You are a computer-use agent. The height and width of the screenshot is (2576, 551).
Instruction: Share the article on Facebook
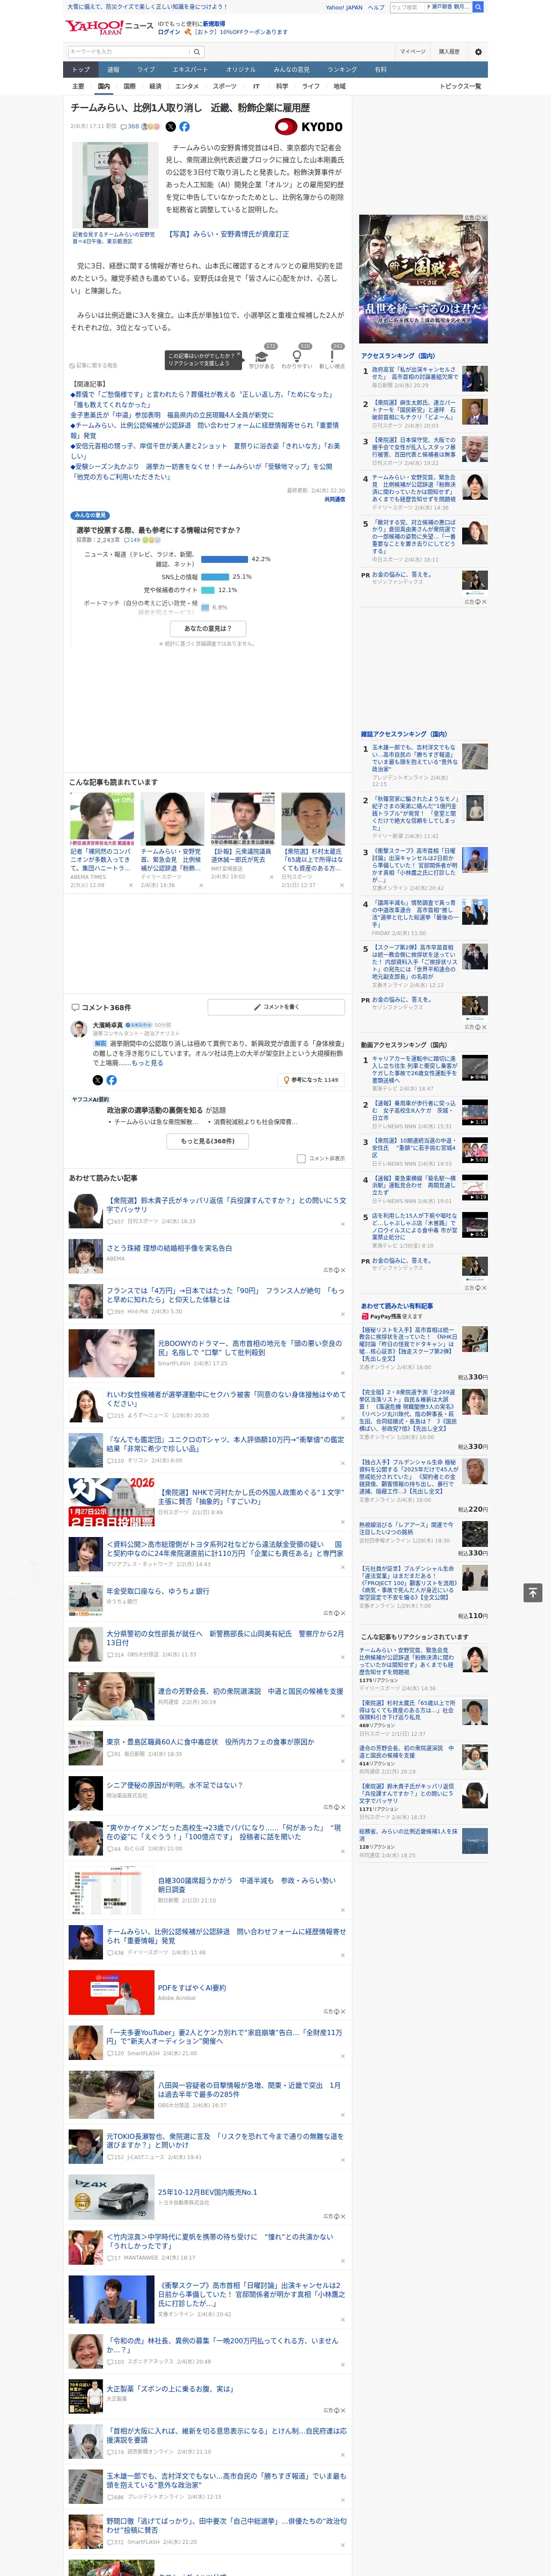click(x=184, y=127)
